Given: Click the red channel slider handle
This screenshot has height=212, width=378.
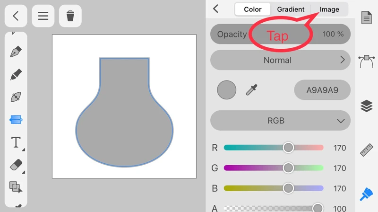Looking at the screenshot, I should click(288, 148).
